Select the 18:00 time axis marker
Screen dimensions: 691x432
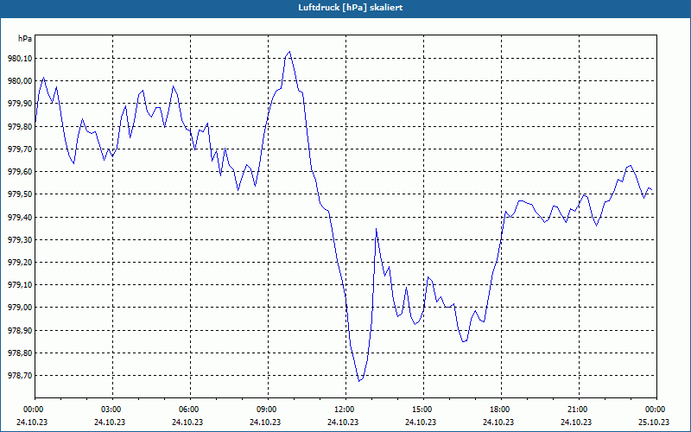501,410
